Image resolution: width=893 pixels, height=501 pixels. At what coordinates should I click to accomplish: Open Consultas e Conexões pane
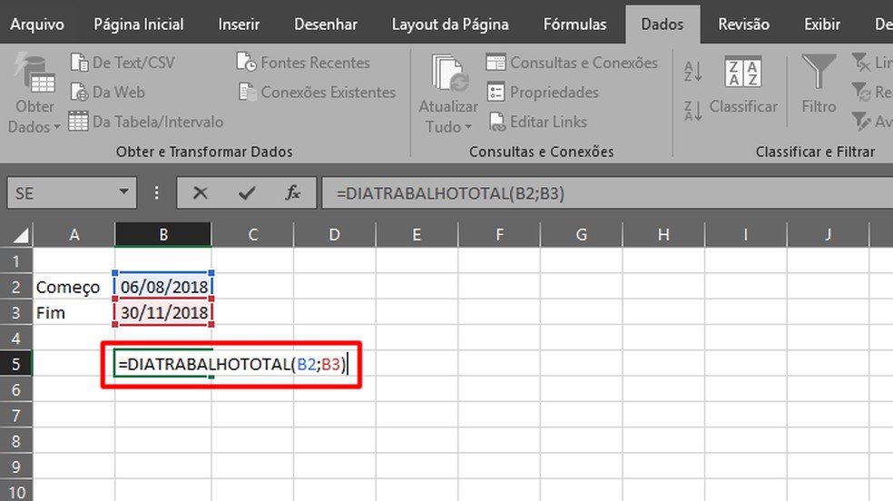[572, 63]
